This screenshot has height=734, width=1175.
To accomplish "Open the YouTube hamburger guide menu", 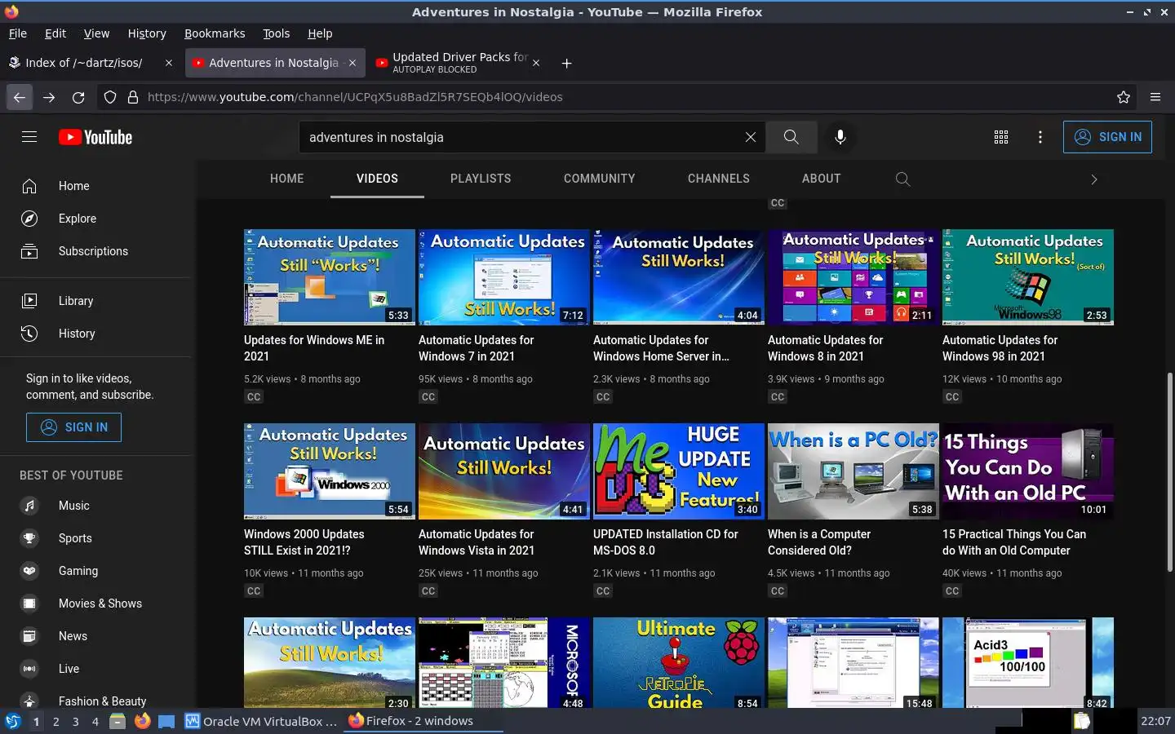I will tap(29, 137).
